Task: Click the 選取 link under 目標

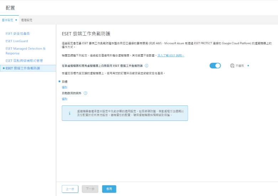Action: pyautogui.click(x=64, y=87)
